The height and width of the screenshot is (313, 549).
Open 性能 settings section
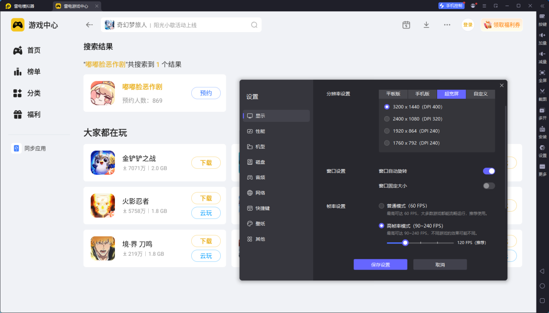pyautogui.click(x=260, y=131)
